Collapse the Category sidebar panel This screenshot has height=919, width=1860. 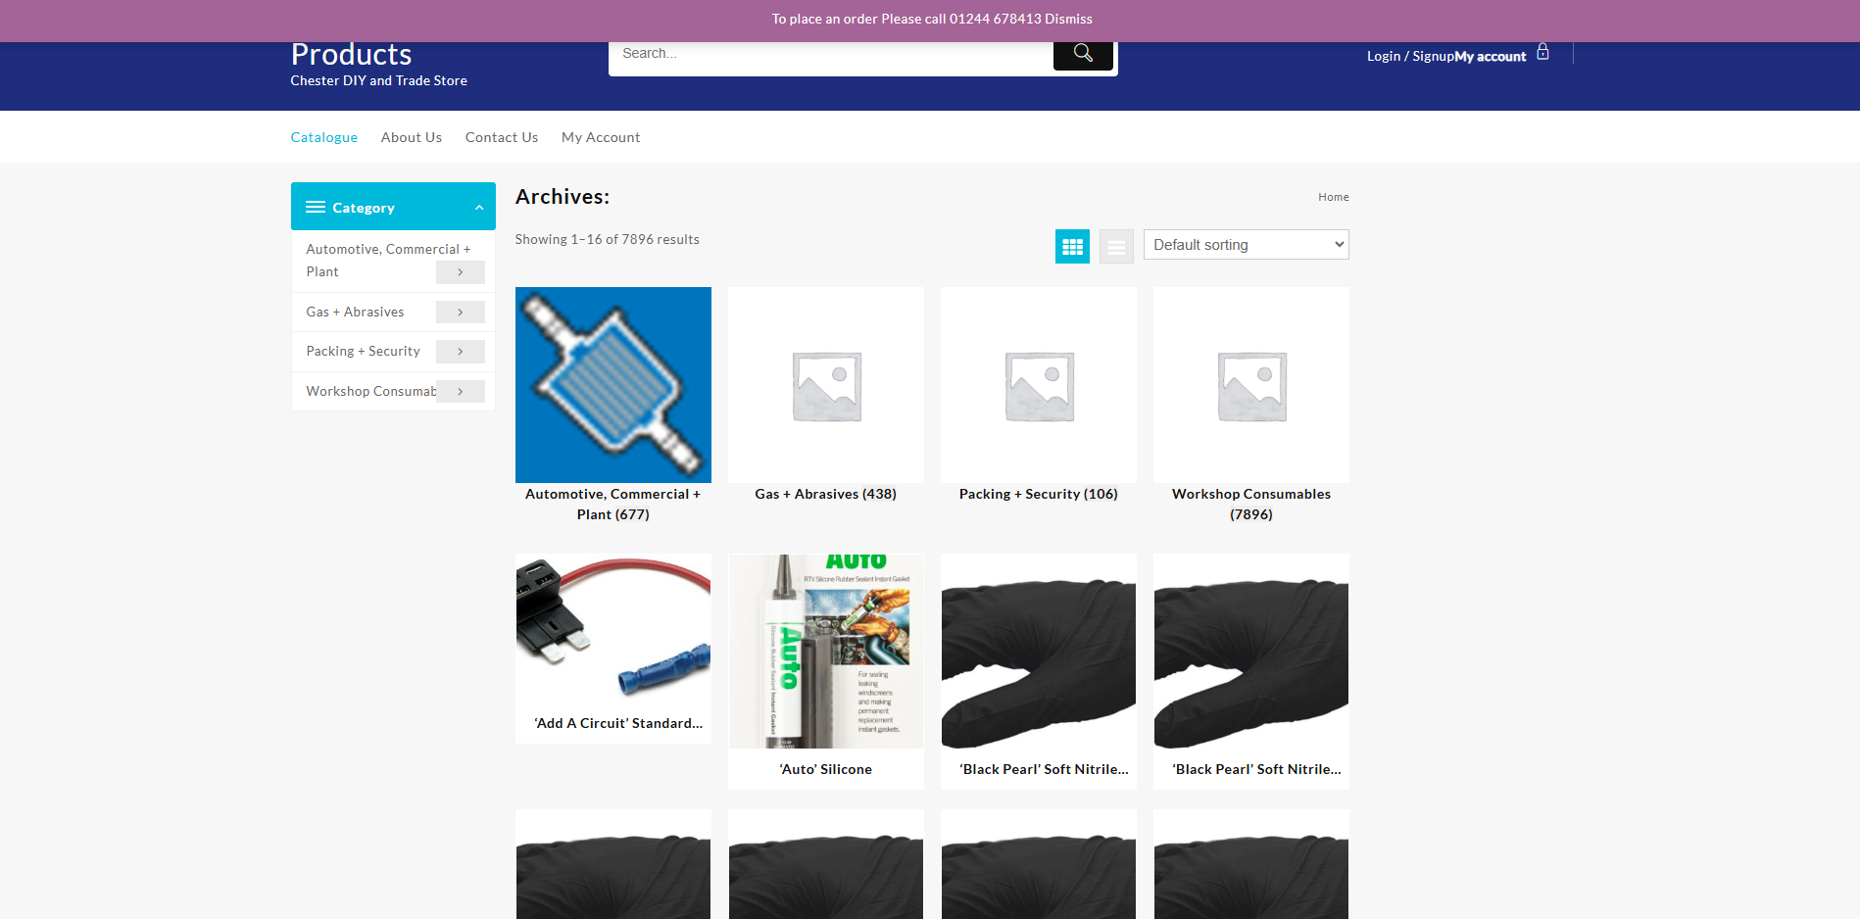click(479, 208)
